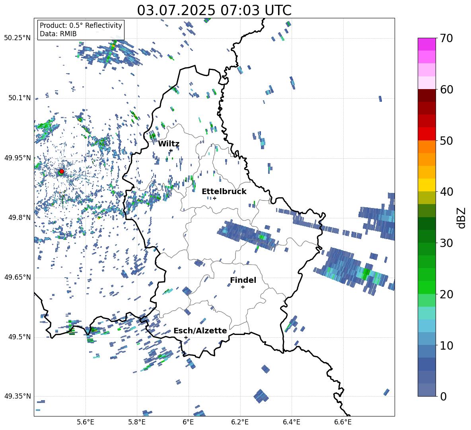Click the 6.6°E longitude label

tap(343, 422)
